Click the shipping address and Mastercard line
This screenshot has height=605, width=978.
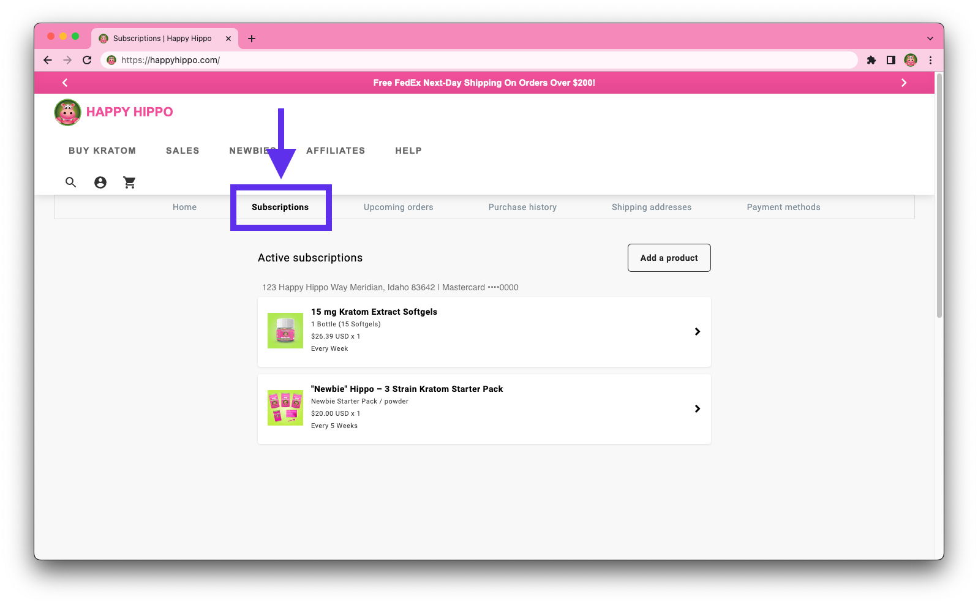tap(390, 287)
